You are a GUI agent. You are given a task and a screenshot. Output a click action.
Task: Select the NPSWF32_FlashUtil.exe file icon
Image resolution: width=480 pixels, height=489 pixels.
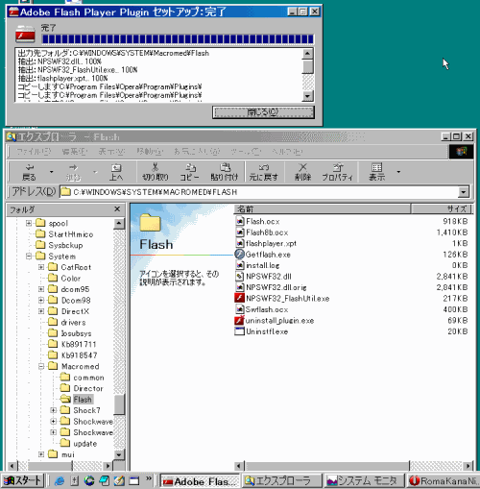(240, 298)
